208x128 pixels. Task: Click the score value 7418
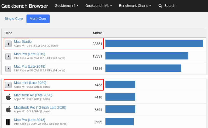pos(98,97)
